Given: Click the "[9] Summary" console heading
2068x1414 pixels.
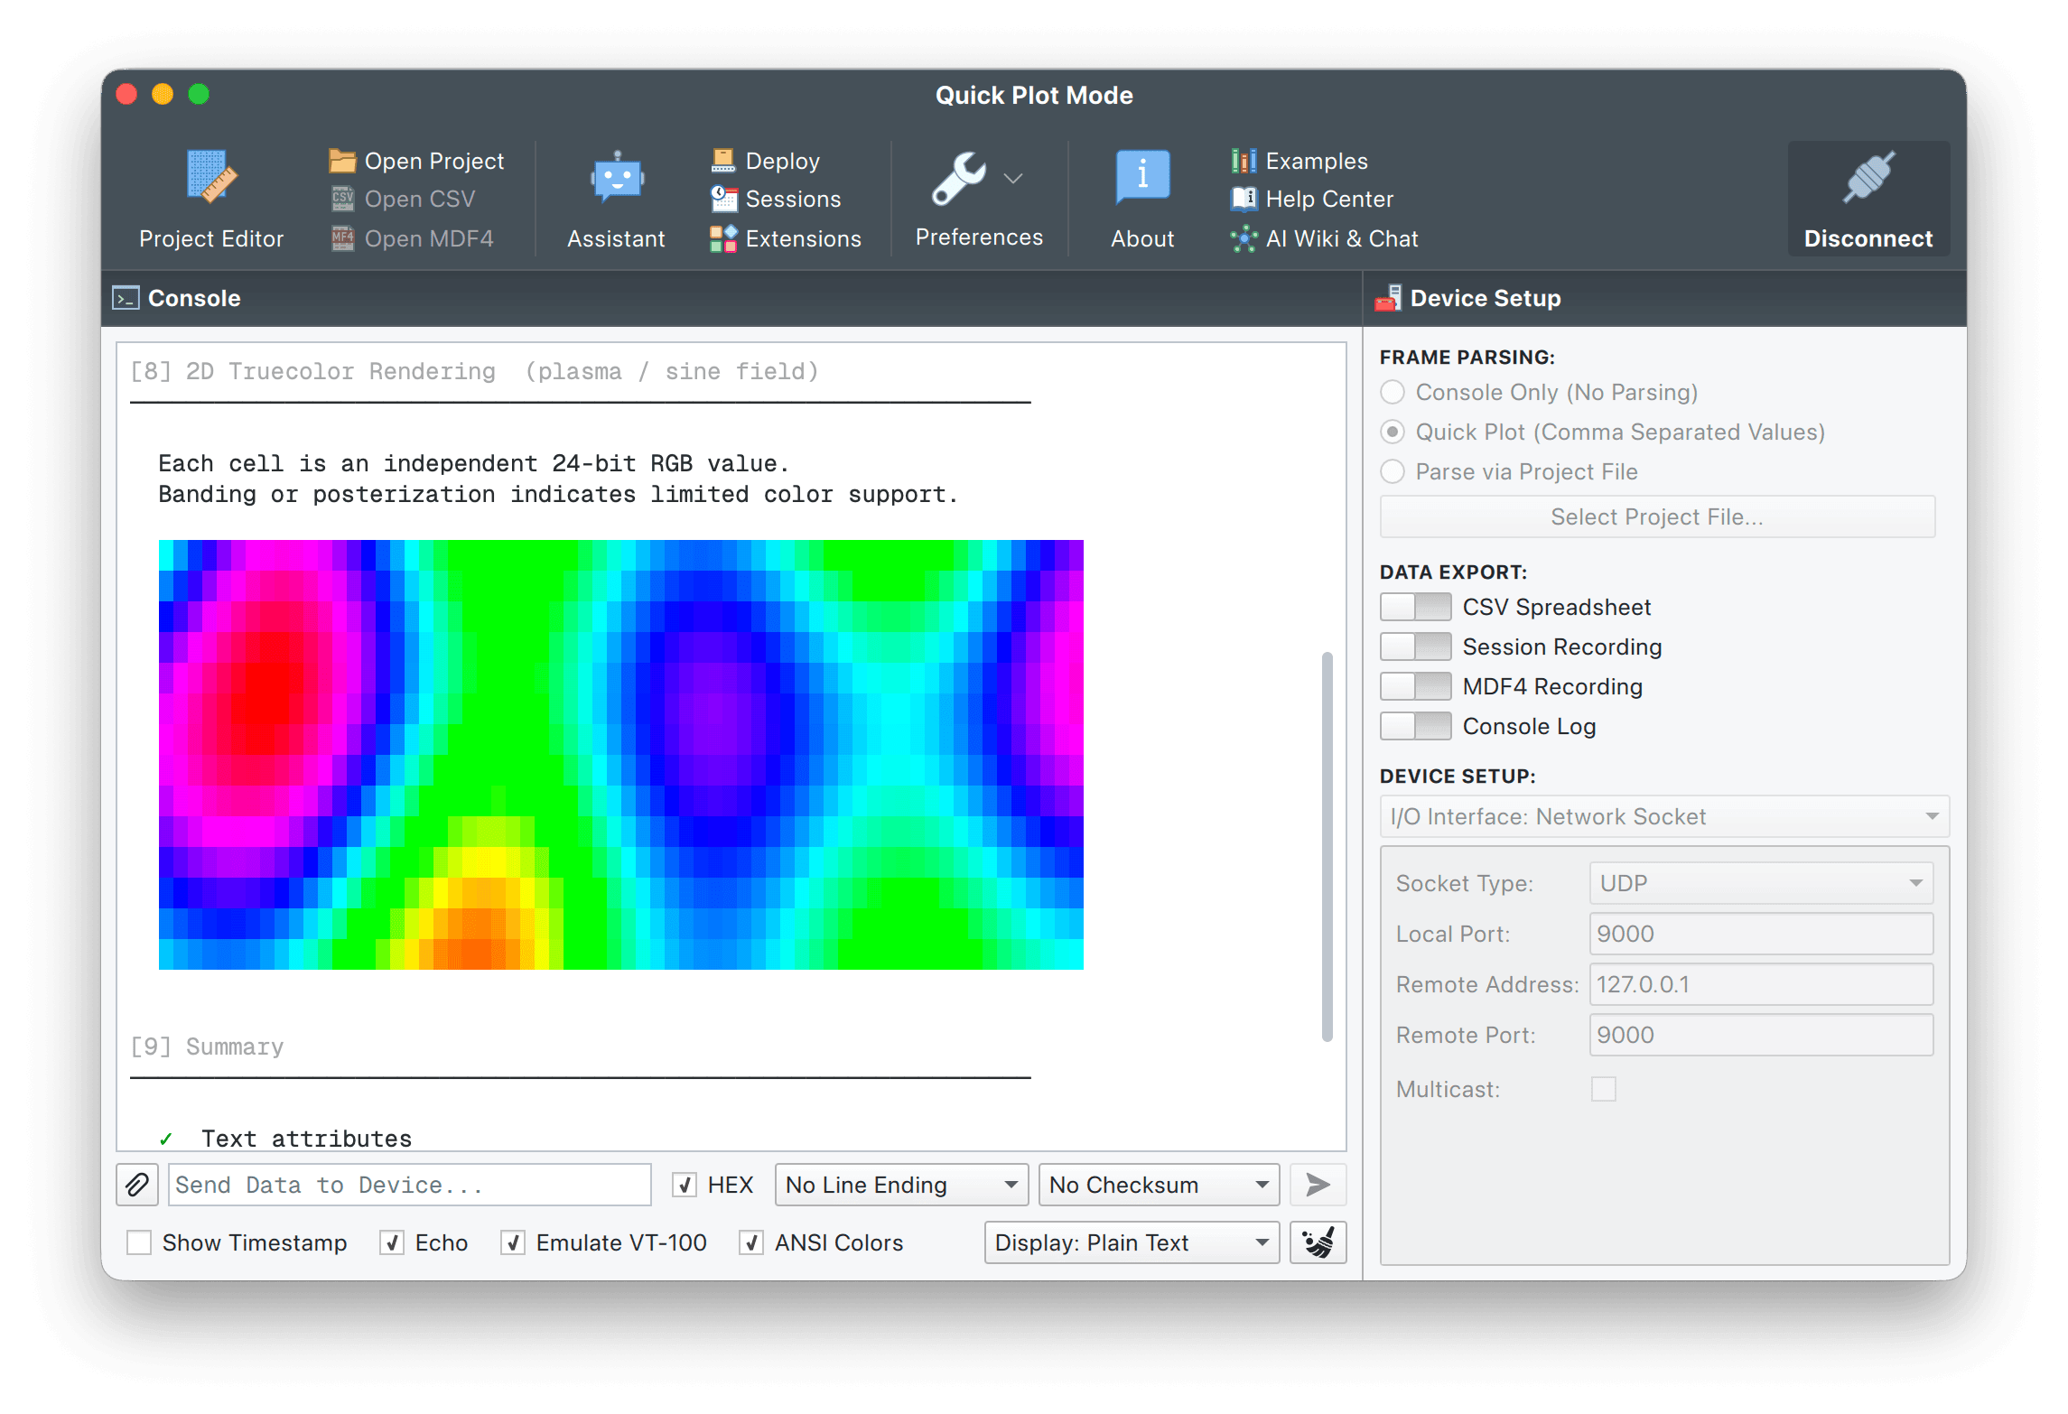Looking at the screenshot, I should [207, 1047].
